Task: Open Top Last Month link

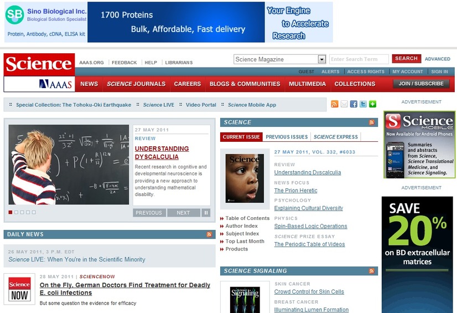Action: (245, 241)
